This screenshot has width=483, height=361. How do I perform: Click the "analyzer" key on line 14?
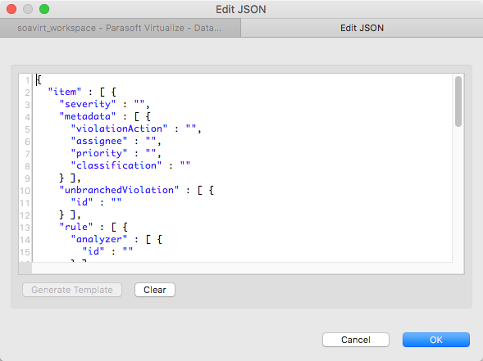point(99,239)
